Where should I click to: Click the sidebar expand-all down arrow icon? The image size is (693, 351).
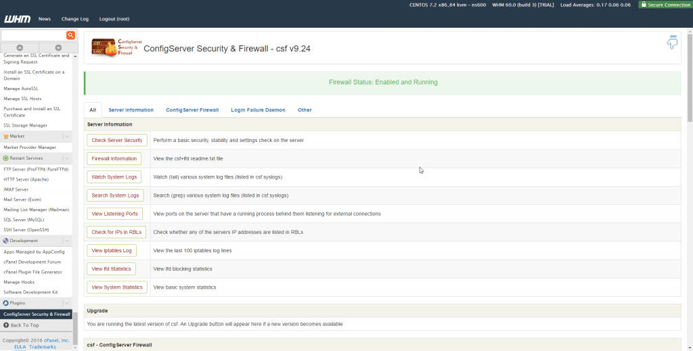pyautogui.click(x=58, y=48)
